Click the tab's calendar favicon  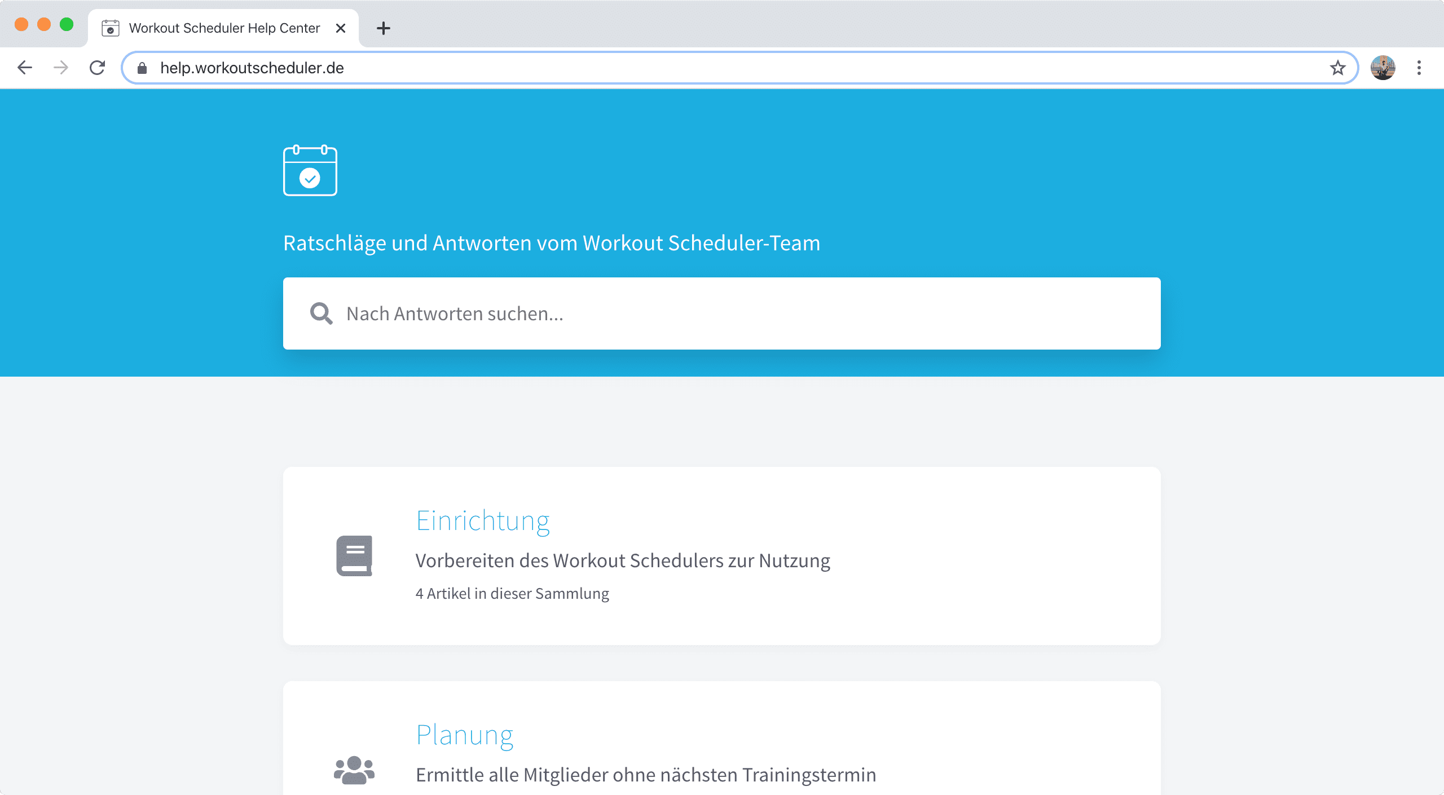[x=111, y=28]
